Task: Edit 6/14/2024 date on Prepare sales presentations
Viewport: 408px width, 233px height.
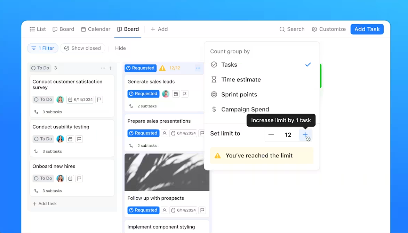Action: click(183, 133)
